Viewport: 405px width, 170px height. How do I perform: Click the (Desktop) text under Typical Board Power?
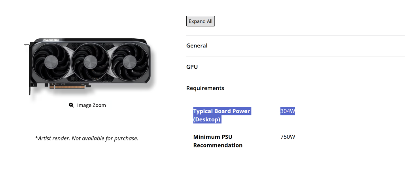(x=207, y=120)
